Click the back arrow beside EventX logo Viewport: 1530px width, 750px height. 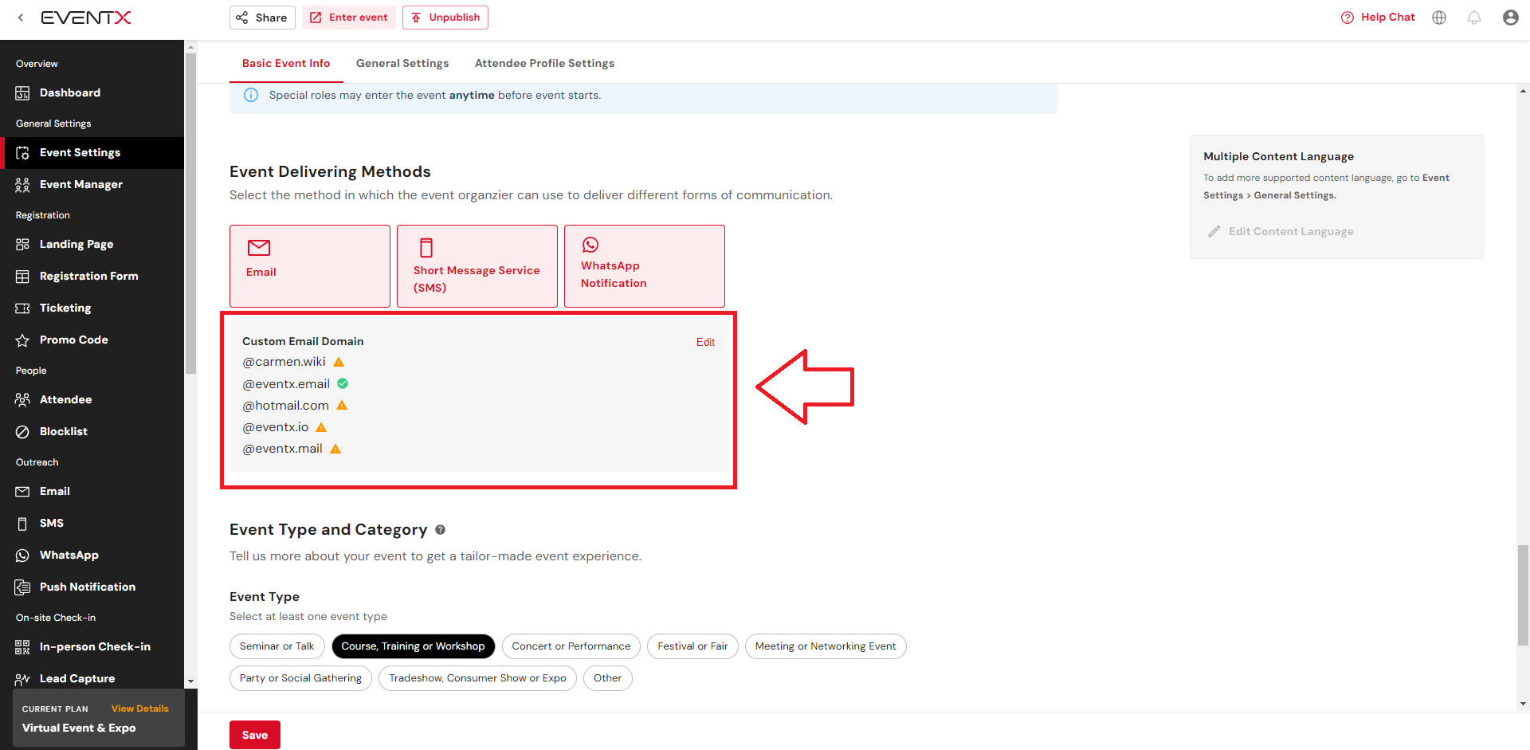[x=21, y=18]
